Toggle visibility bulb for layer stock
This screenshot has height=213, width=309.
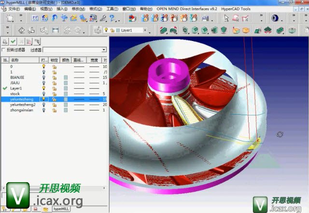point(44,93)
